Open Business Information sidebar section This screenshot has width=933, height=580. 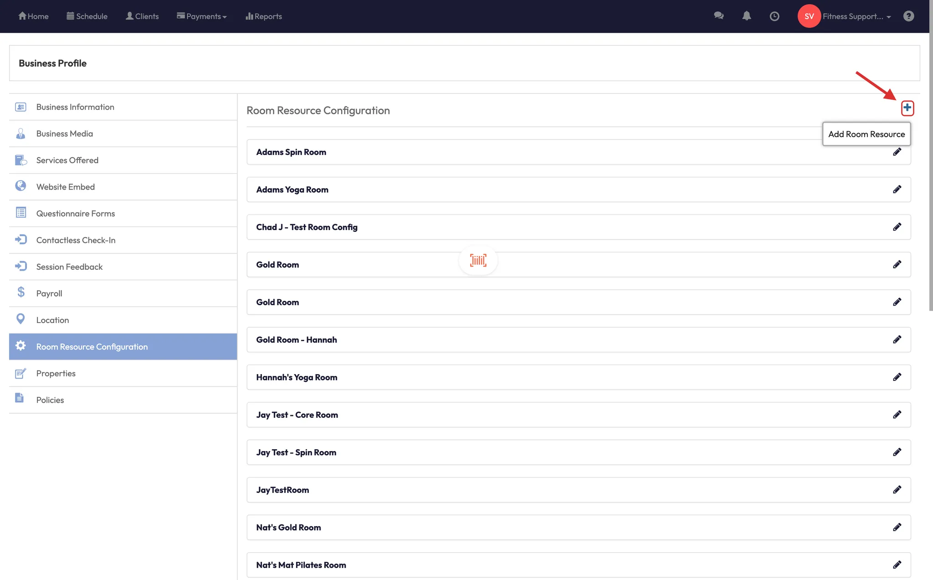(x=75, y=107)
